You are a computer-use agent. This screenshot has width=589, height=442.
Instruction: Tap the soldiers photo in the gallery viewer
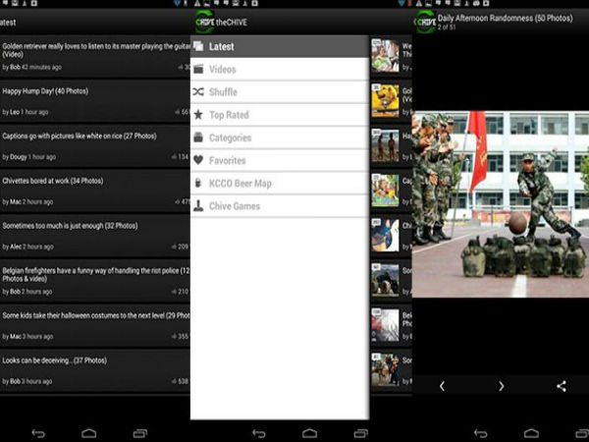click(501, 190)
